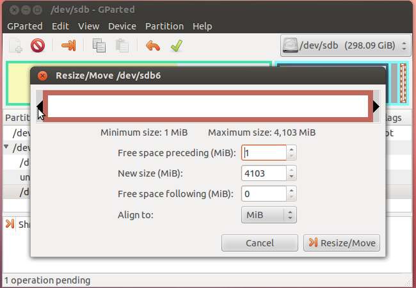Decrease New size with down arrow
This screenshot has height=288, width=416.
[291, 177]
